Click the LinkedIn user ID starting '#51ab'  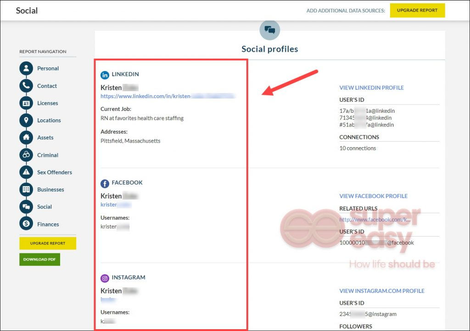(x=367, y=125)
